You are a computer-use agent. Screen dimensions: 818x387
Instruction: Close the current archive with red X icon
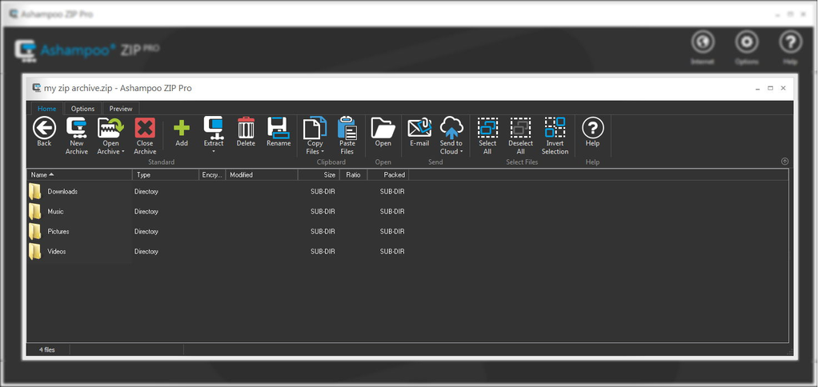coord(145,128)
